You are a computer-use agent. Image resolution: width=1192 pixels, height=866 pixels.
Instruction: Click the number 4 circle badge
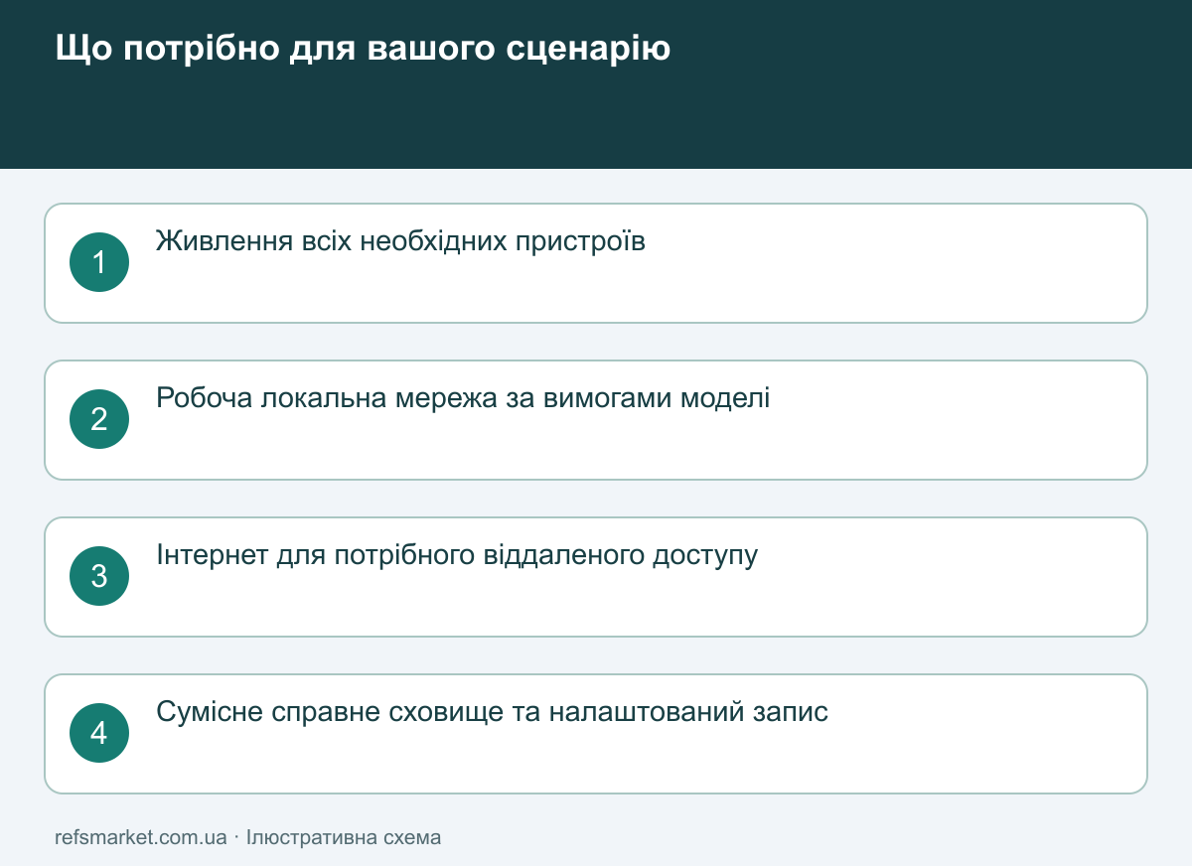[99, 733]
